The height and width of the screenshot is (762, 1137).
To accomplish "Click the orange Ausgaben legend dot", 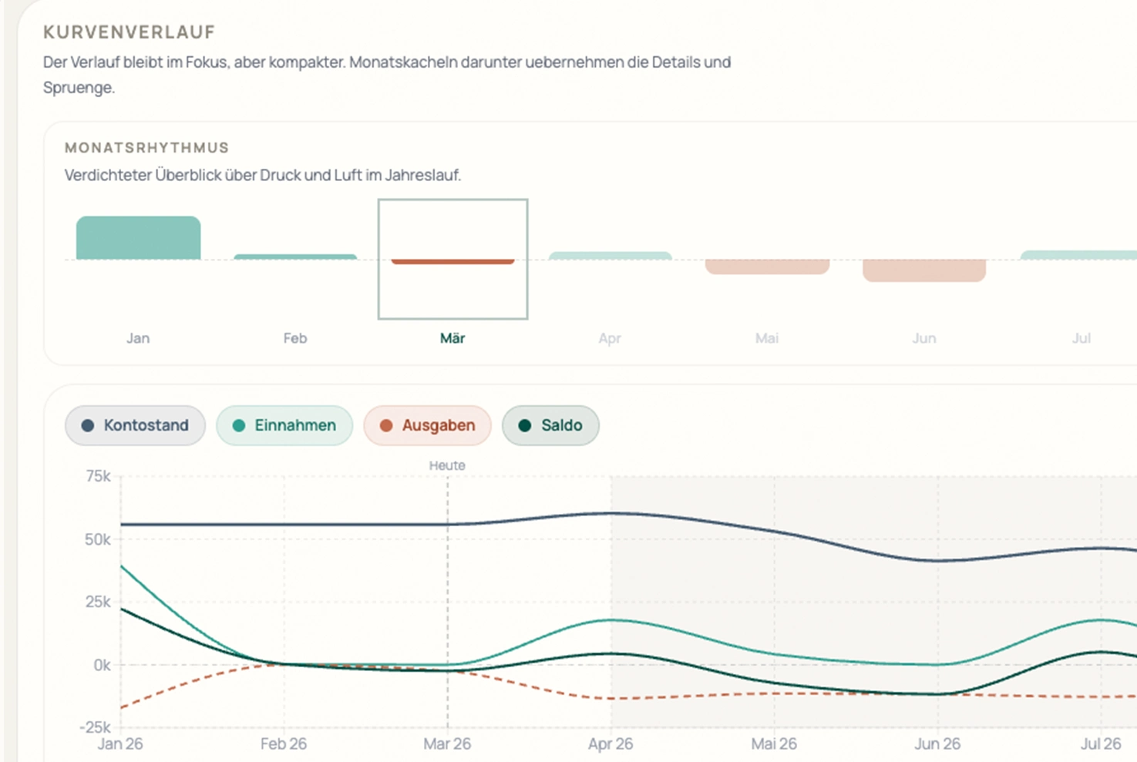I will (x=386, y=425).
